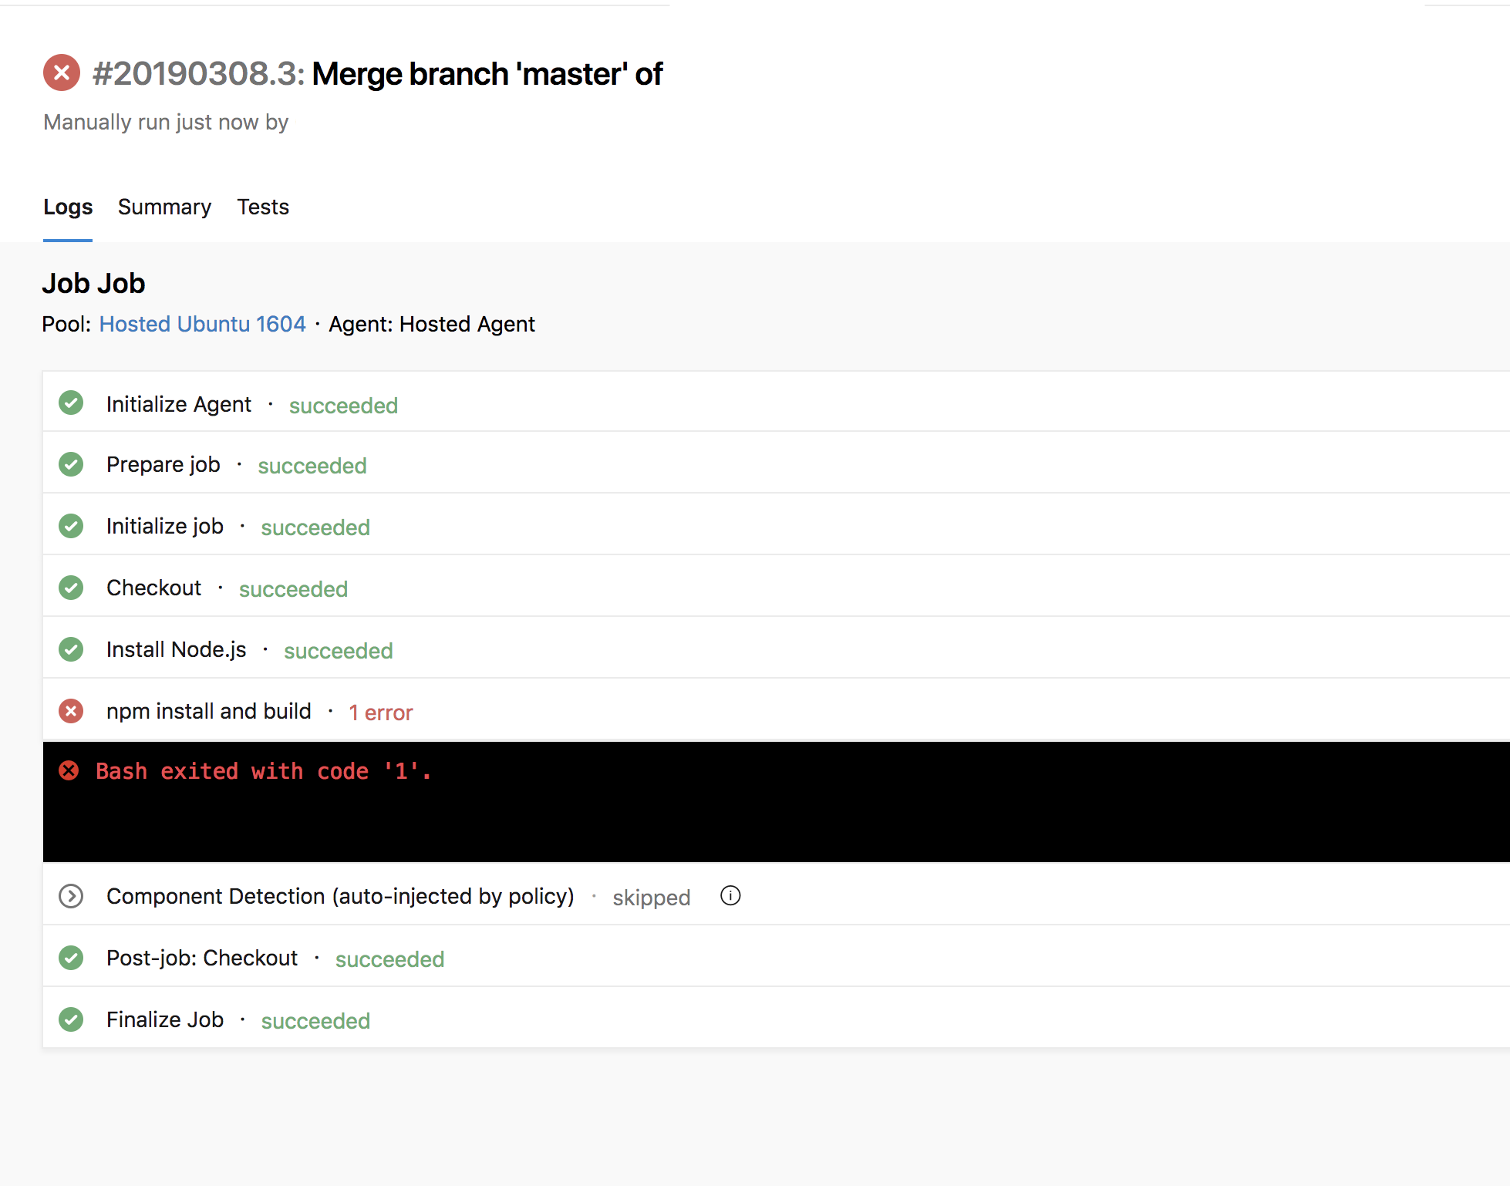Viewport: 1510px width, 1186px height.
Task: Click the build title Merge branch 'master' of
Action: pyautogui.click(x=487, y=74)
